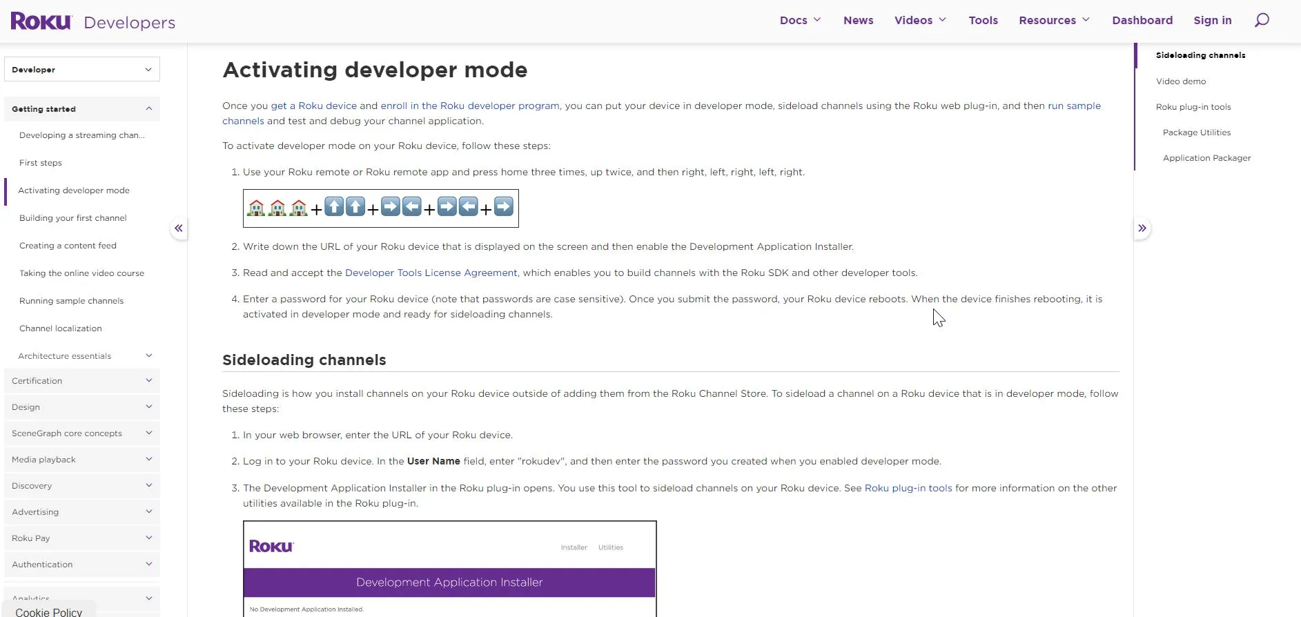The image size is (1301, 617).
Task: Expand the Certification section
Action: coord(82,381)
